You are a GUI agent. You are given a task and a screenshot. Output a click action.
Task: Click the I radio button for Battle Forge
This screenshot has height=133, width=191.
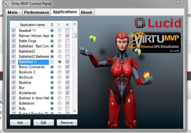point(60,41)
